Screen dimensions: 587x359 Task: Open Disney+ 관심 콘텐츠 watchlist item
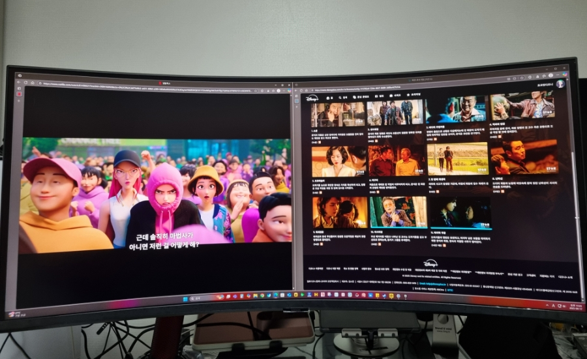pyautogui.click(x=361, y=97)
